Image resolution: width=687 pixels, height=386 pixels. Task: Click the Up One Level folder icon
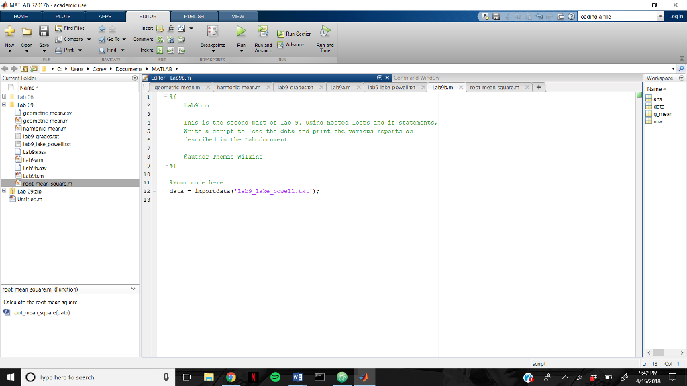(24, 69)
